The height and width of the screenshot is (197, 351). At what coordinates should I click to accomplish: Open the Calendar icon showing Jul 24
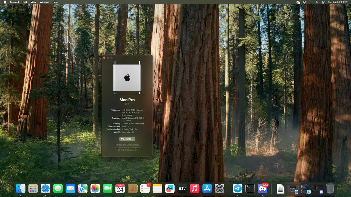coord(120,189)
